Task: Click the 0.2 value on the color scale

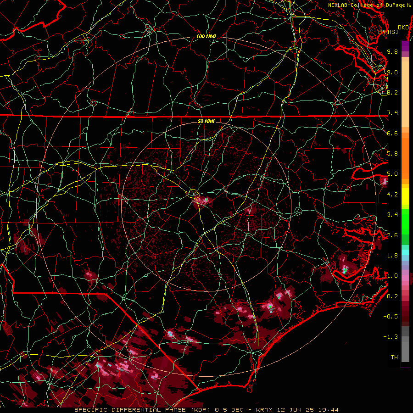Action: 392,296
